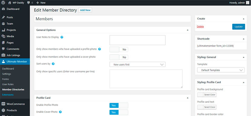Image resolution: width=251 pixels, height=116 pixels.
Task: Disable the Enable Profile Photo switch
Action: (119, 105)
